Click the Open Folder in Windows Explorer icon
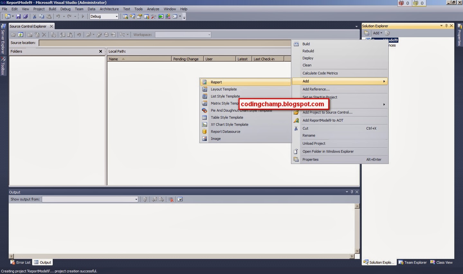 click(x=296, y=151)
